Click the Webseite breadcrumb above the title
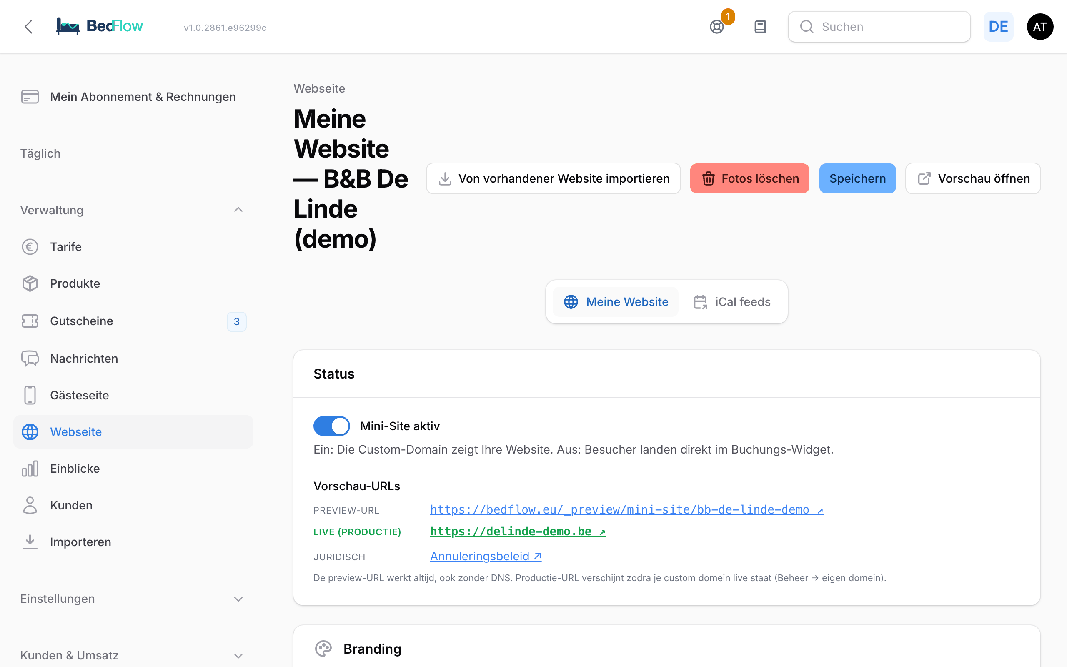 point(319,88)
